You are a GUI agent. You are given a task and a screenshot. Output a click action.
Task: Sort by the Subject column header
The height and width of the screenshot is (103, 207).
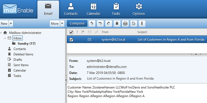click(x=142, y=32)
